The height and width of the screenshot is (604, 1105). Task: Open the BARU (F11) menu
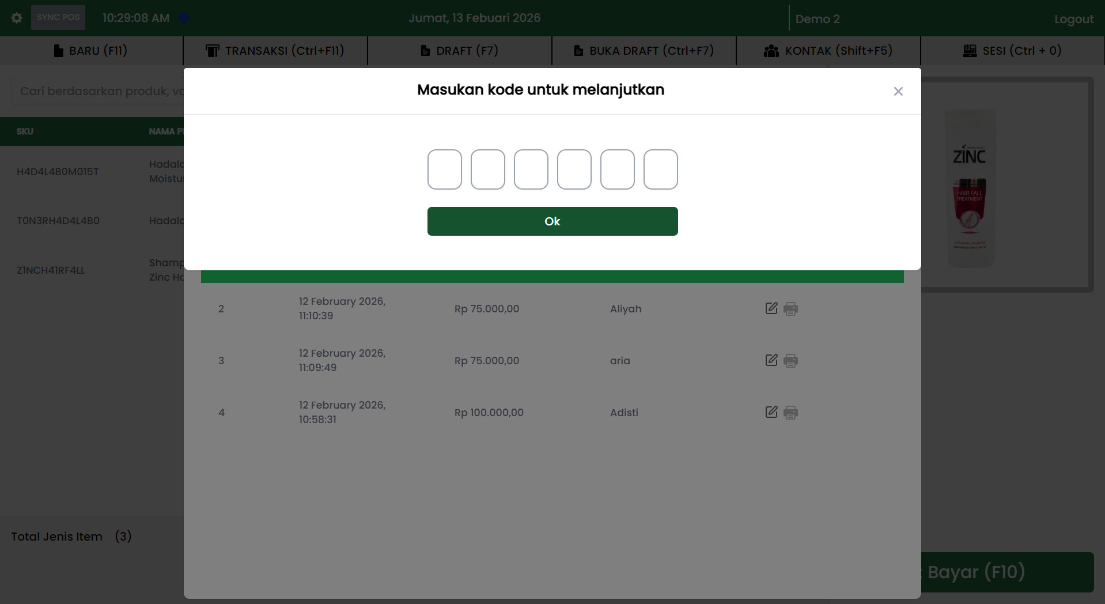[x=91, y=51]
